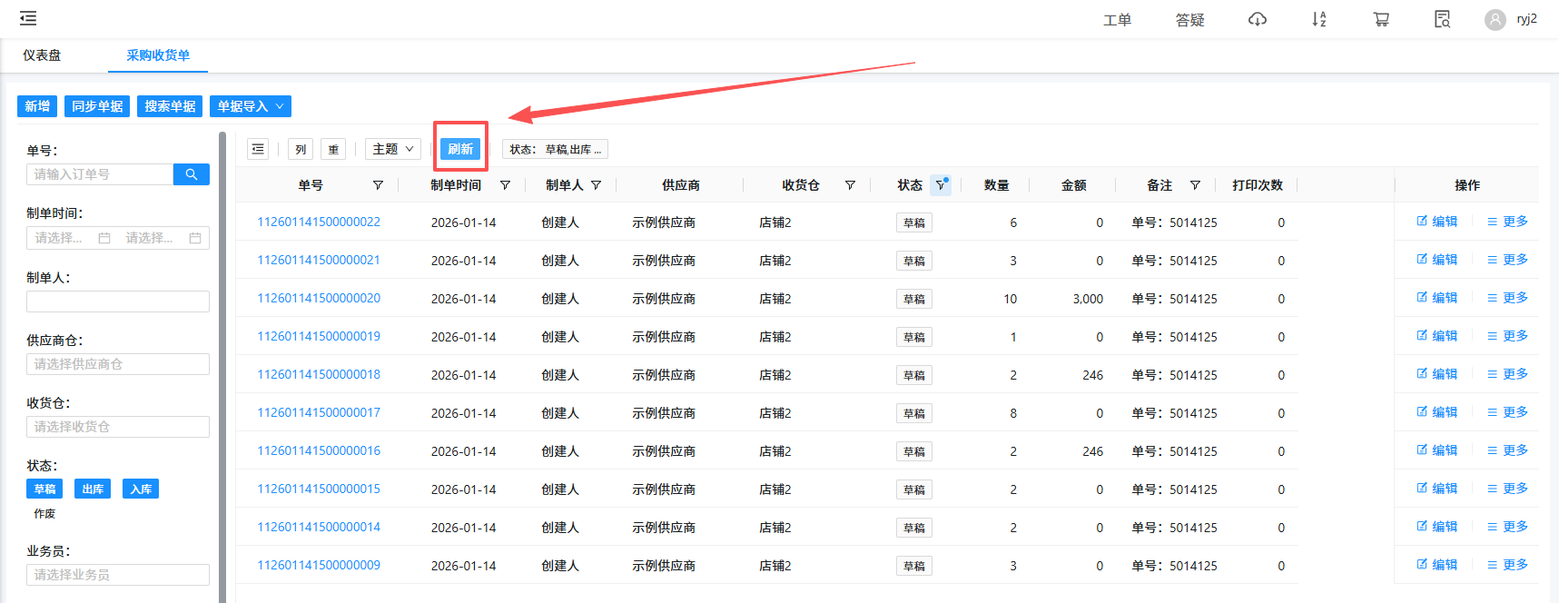
Task: Toggle the 出库 status filter tag
Action: 93,489
